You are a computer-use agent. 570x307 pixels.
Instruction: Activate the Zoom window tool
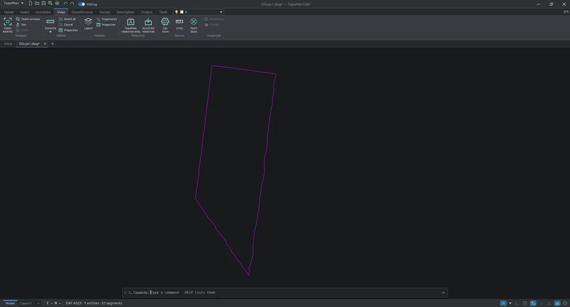tap(28, 19)
